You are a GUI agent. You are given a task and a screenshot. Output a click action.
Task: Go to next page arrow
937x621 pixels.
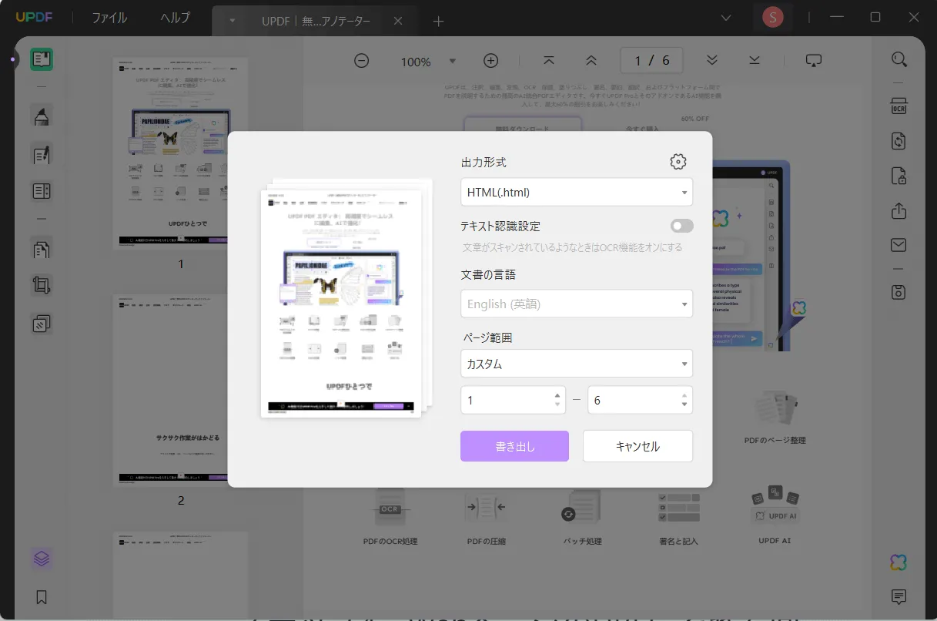[x=712, y=60]
